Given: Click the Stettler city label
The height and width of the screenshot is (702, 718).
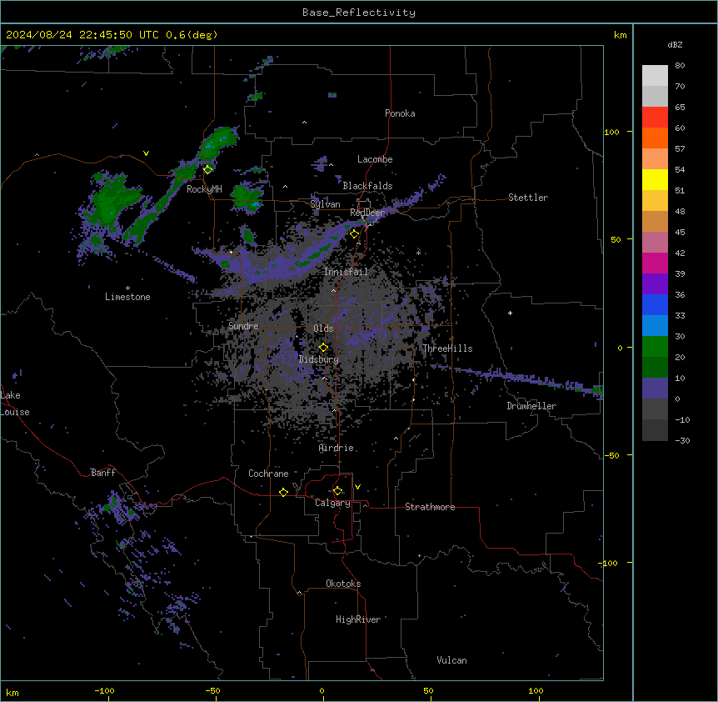Looking at the screenshot, I should tap(528, 198).
